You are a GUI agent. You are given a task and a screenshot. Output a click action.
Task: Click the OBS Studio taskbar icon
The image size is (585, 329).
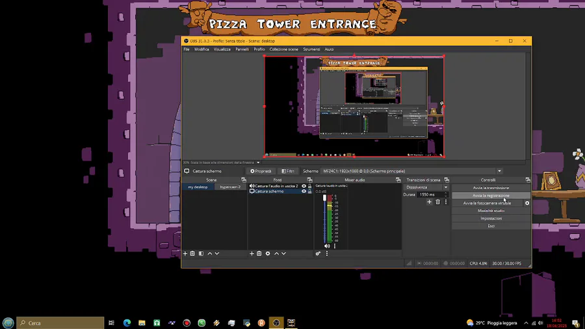pyautogui.click(x=276, y=322)
